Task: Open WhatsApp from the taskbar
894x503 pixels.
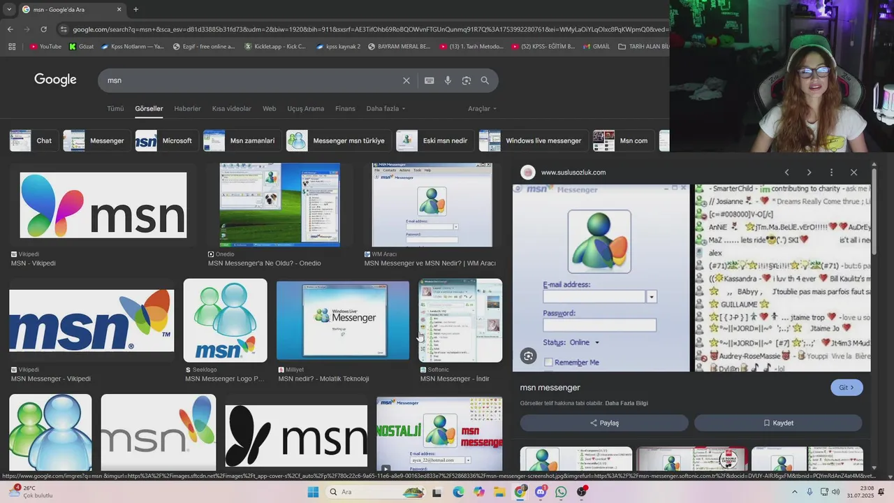Action: pos(561,492)
